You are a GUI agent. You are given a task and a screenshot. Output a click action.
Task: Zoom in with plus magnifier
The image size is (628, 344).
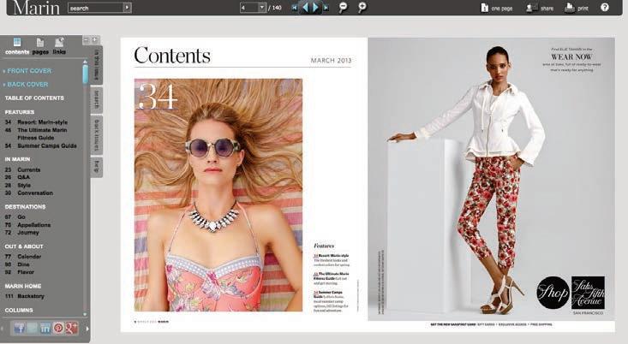[362, 7]
